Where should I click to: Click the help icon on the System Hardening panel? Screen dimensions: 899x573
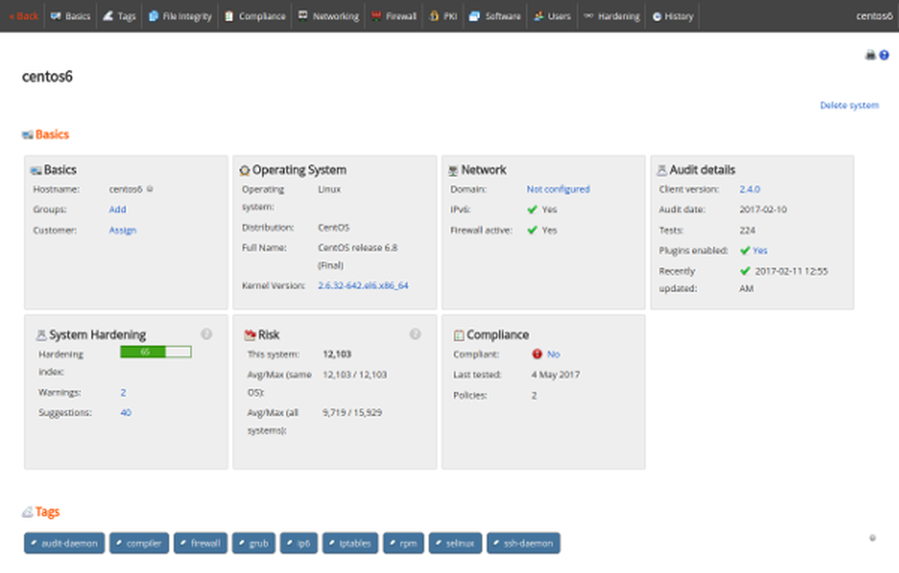[206, 333]
